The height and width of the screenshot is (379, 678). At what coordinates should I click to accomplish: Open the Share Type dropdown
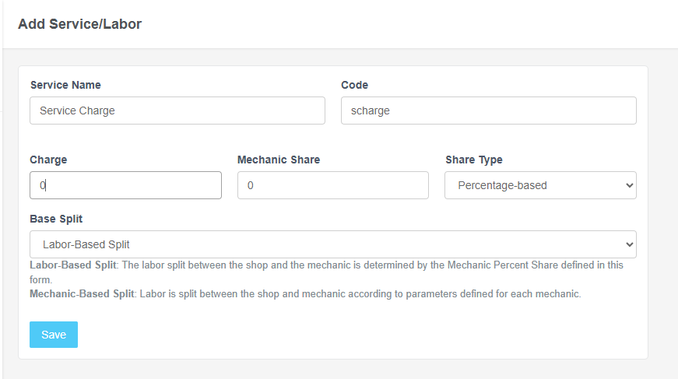539,185
